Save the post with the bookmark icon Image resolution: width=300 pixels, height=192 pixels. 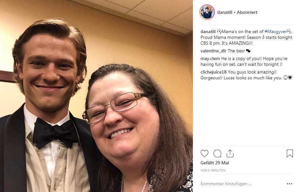[x=290, y=153]
